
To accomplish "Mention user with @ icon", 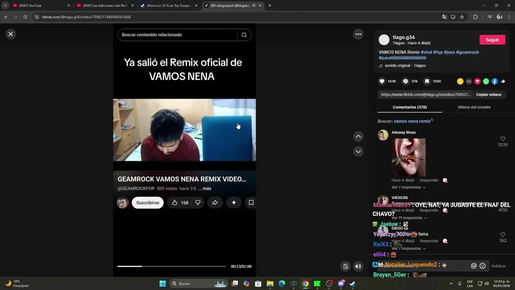I will [x=474, y=266].
